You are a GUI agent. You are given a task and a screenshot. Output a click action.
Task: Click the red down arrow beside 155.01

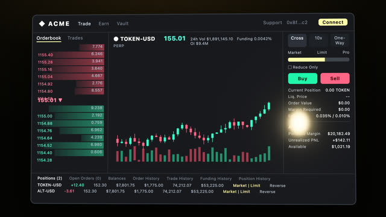60,100
